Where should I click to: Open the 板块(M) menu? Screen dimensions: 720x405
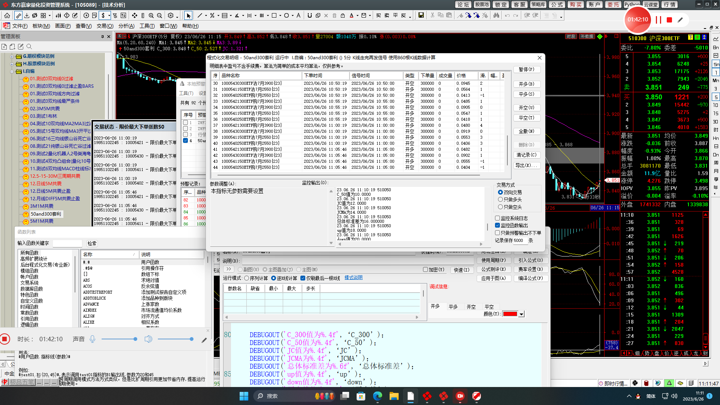[x=41, y=26]
